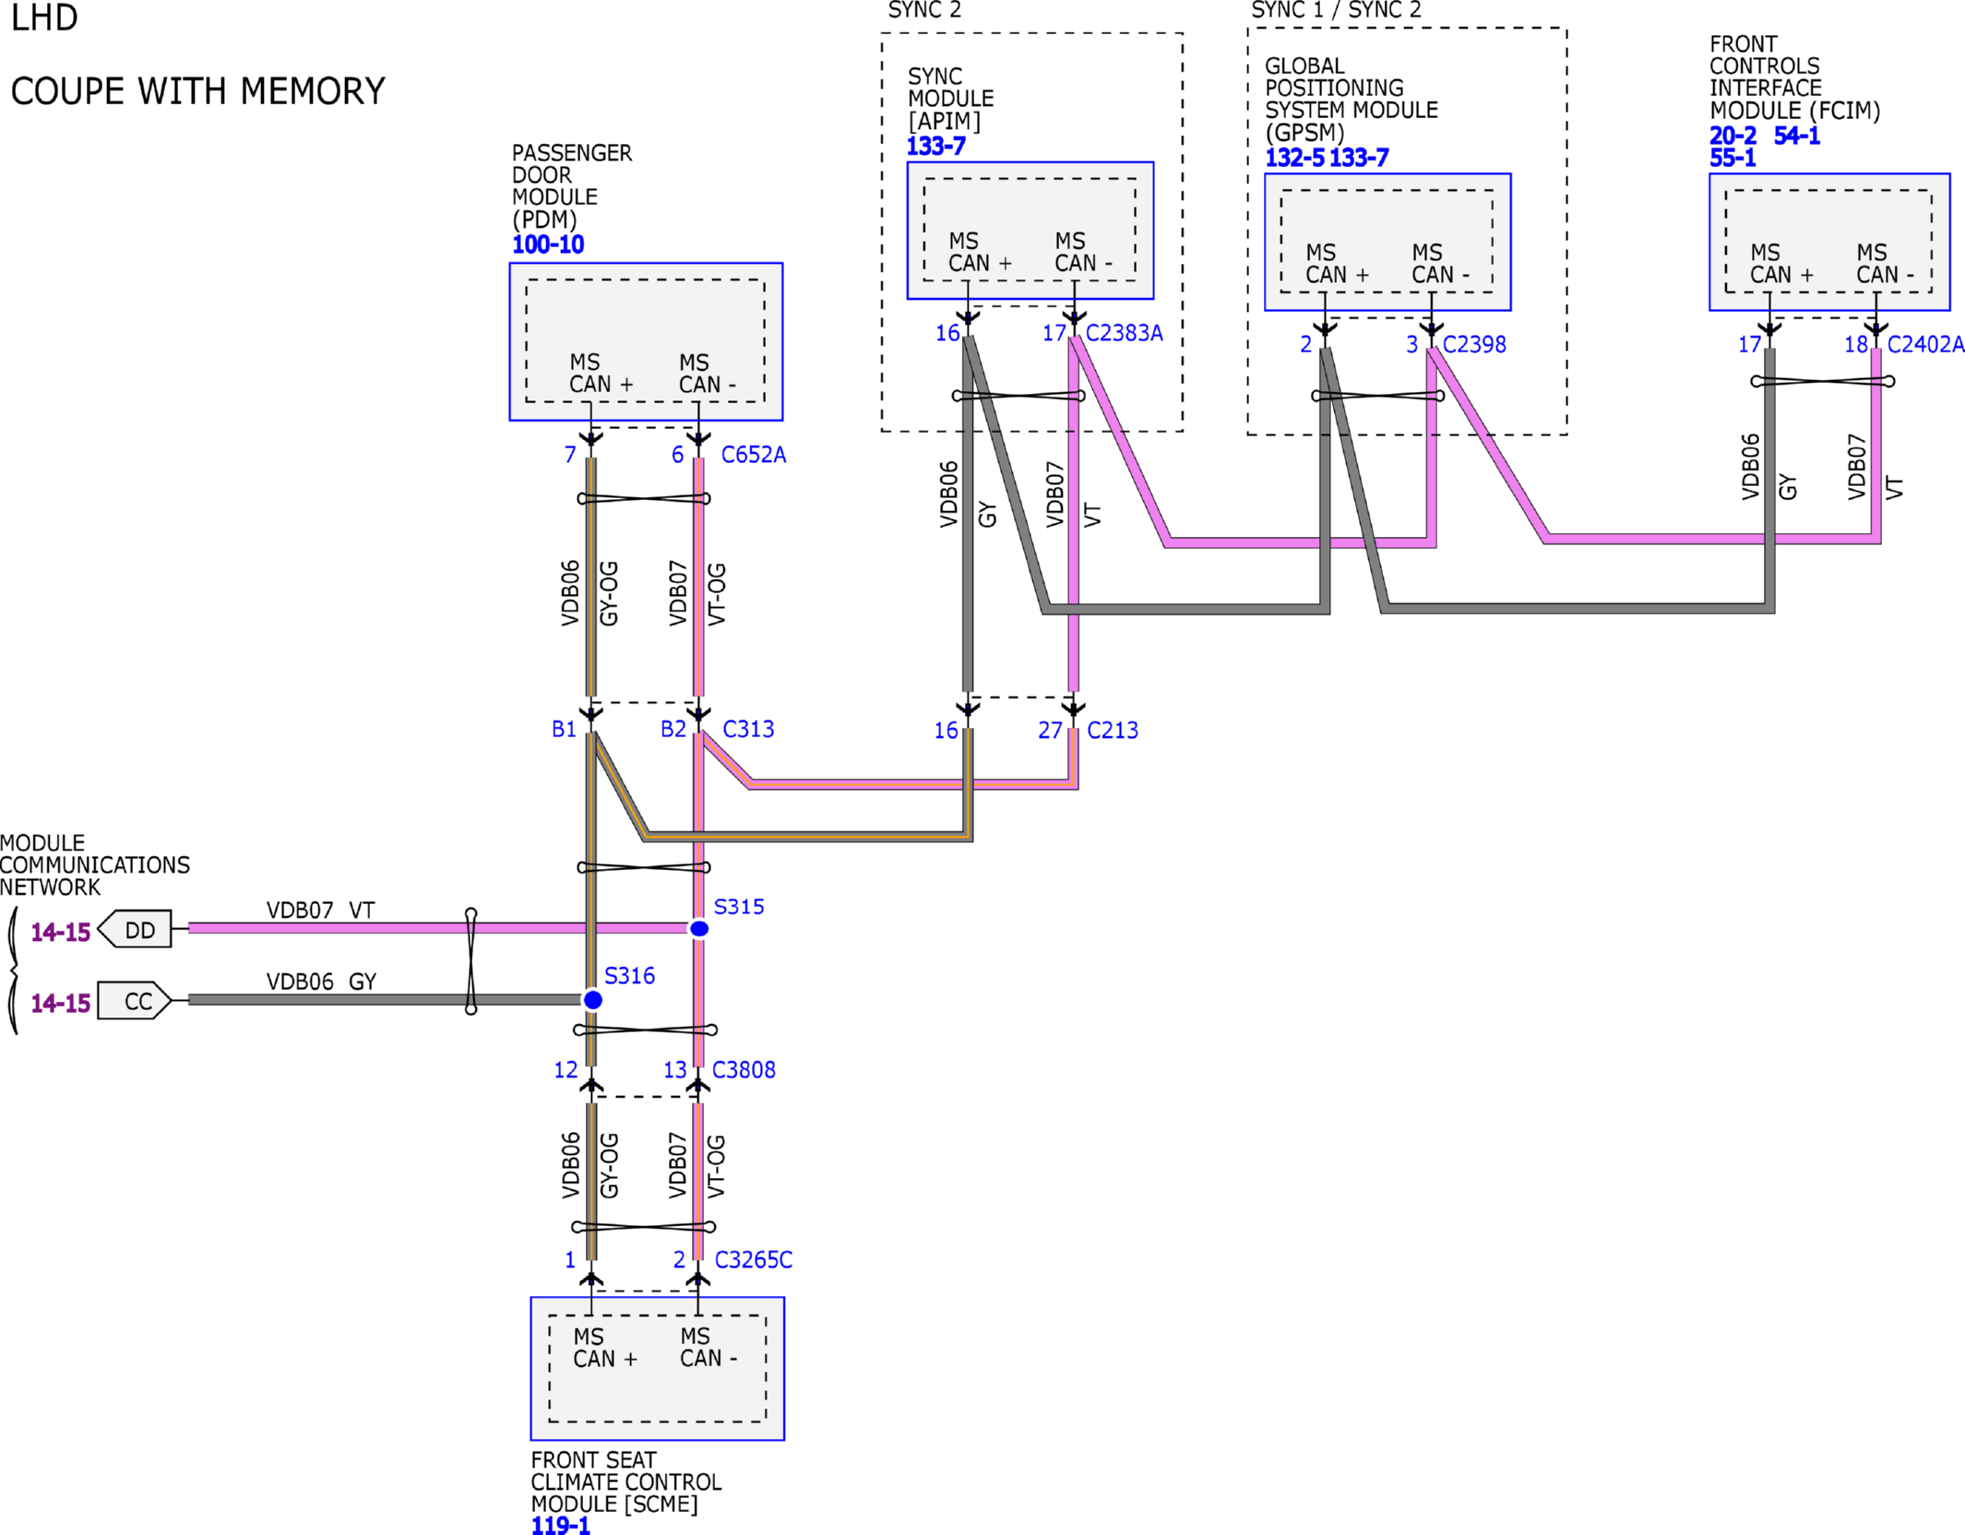This screenshot has height=1535, width=1965.
Task: Open the 133-7 reference under SYNC Module
Action: (x=935, y=147)
